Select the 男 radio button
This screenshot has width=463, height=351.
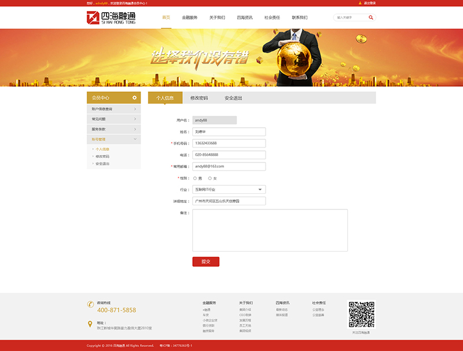coord(195,178)
